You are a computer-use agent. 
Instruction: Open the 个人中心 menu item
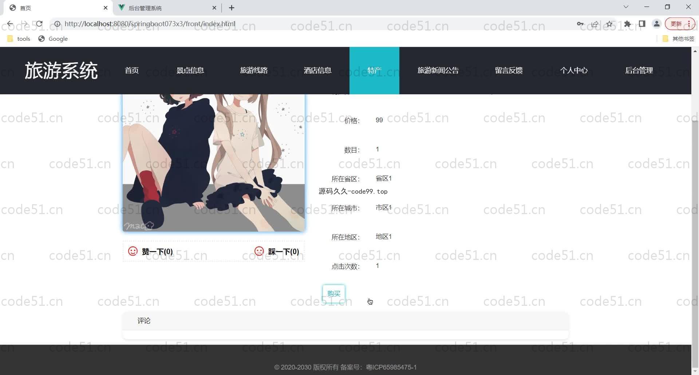pos(574,70)
